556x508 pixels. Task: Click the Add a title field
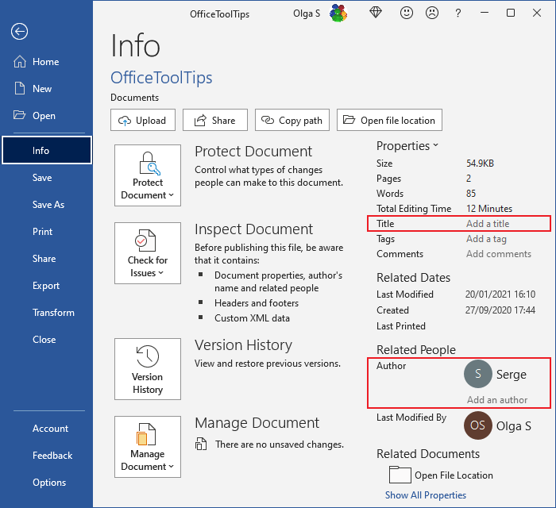pos(488,224)
